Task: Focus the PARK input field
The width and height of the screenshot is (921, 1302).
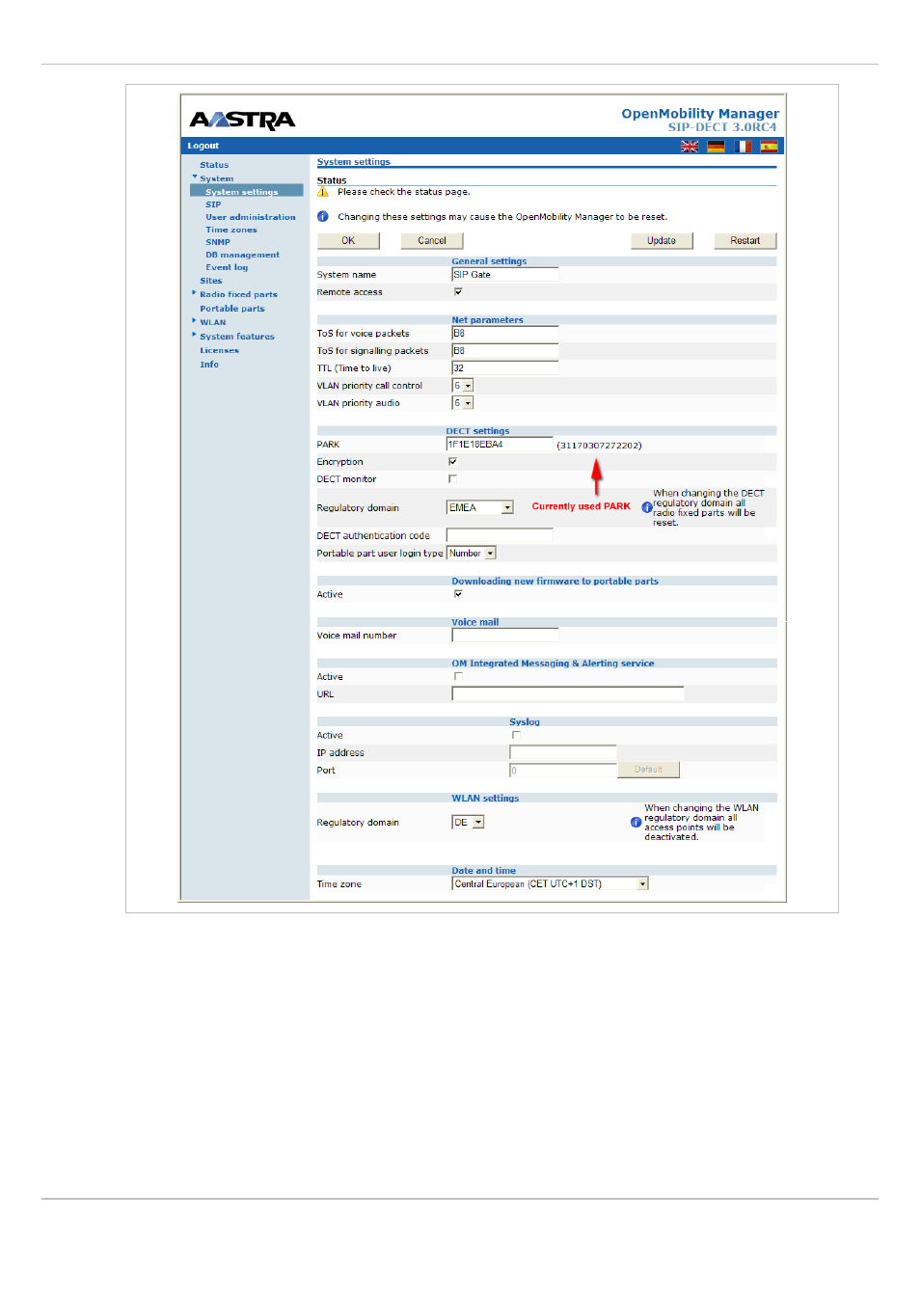Action: pos(500,445)
